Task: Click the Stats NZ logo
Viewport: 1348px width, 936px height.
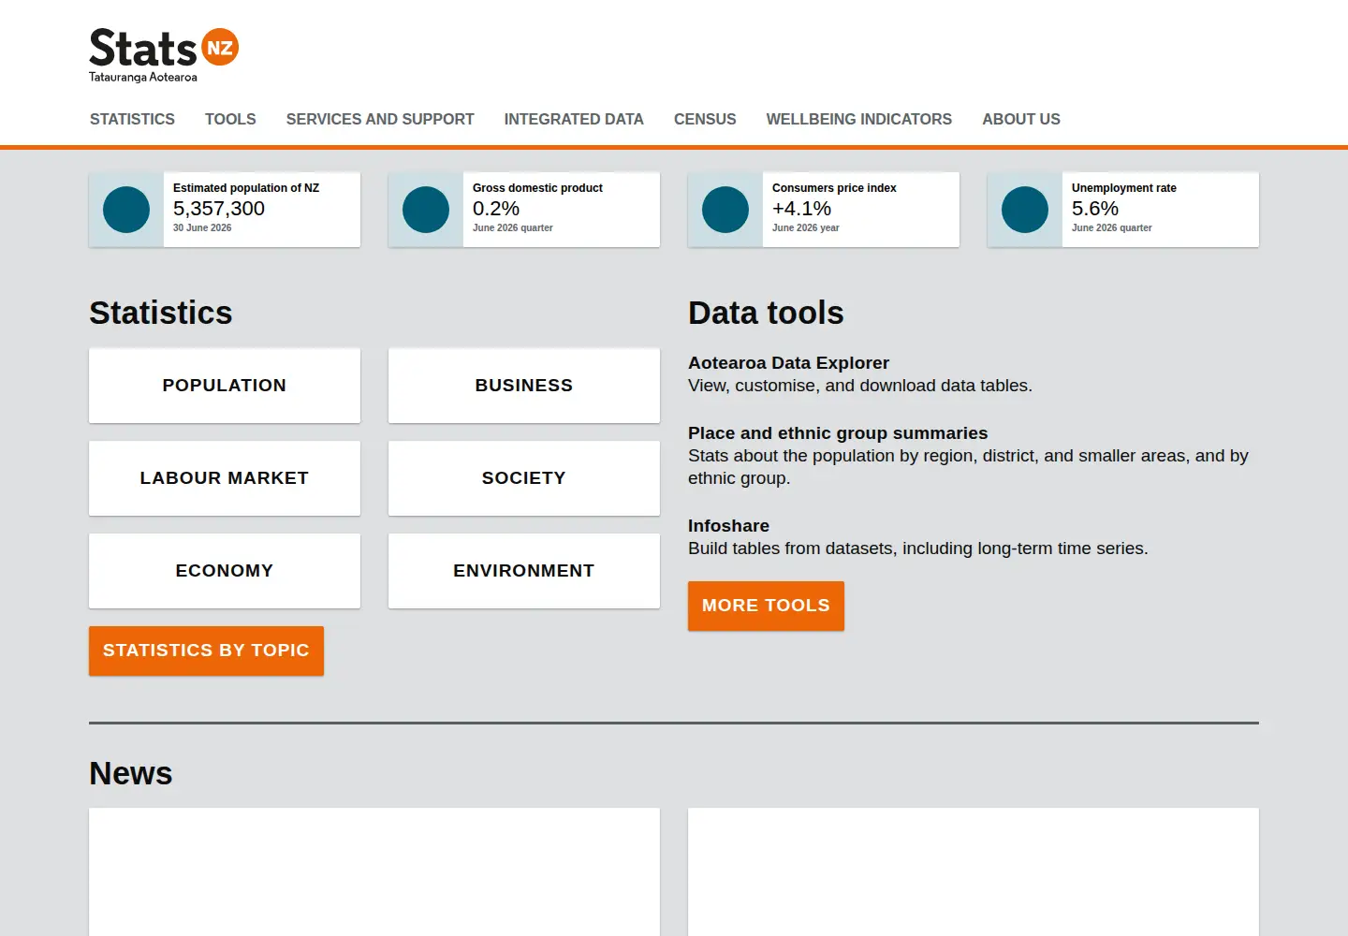Action: coord(164,55)
